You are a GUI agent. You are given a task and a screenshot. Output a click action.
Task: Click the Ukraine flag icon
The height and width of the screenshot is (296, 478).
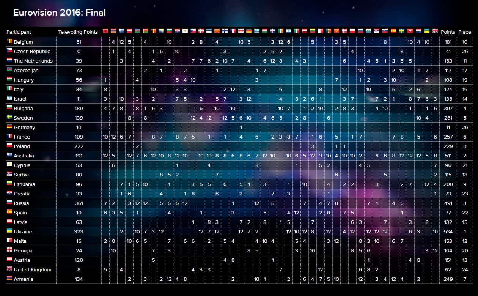coord(9,231)
